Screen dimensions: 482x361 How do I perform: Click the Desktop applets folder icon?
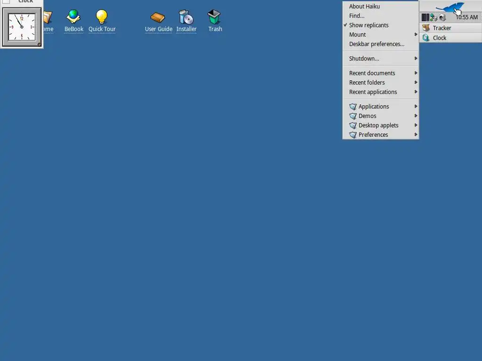click(353, 126)
